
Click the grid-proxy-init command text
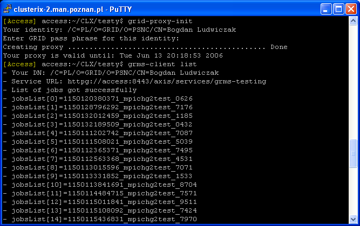[x=160, y=21]
